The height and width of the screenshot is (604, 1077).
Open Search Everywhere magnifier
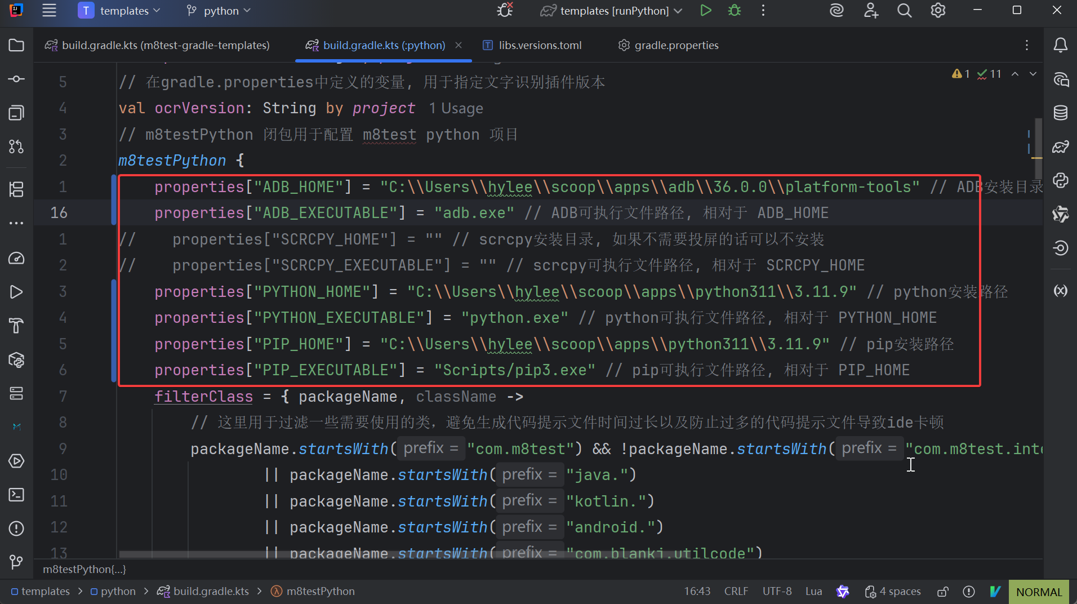904,11
